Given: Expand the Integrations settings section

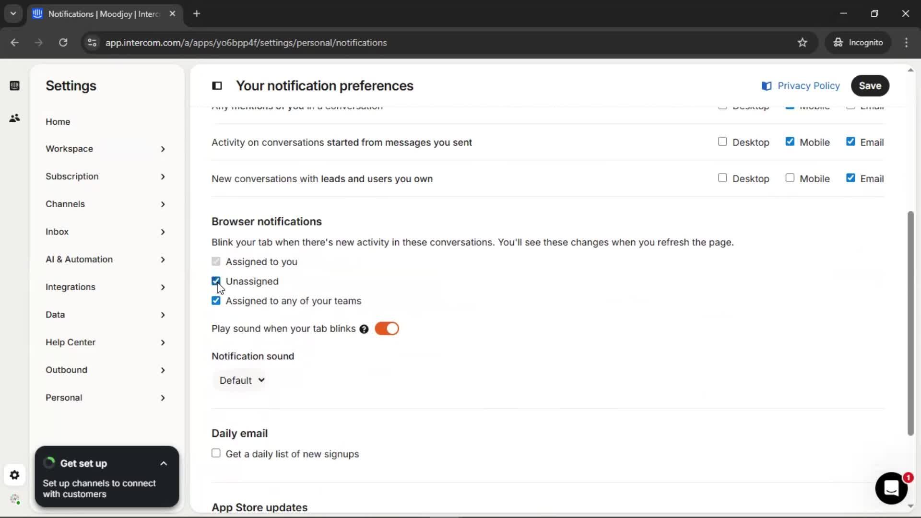Looking at the screenshot, I should tap(106, 287).
